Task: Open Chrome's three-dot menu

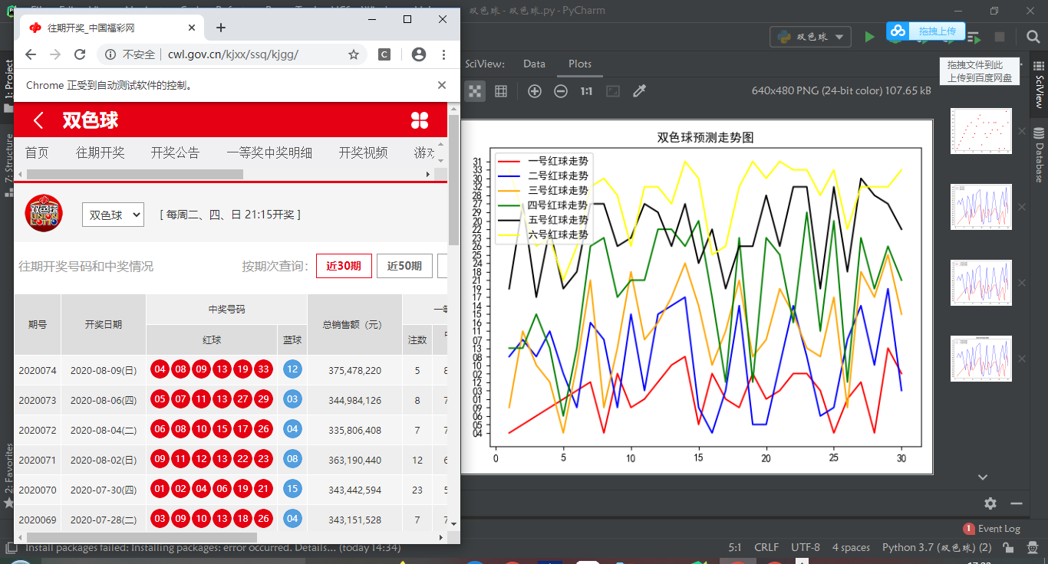Action: (x=443, y=54)
